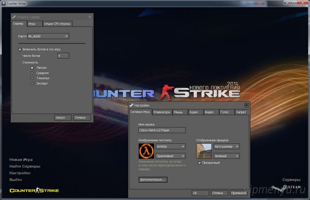This screenshot has height=200, width=310.
Task: Click Новая Игра in main menu
Action: click(21, 160)
